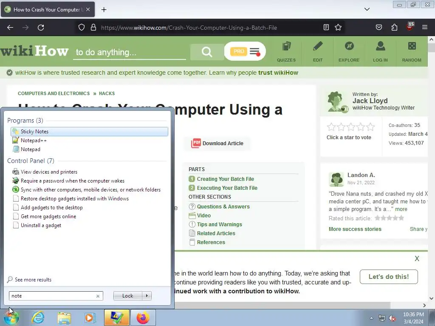Jump to Executing Your Batch File
435x326 pixels.
point(227,188)
